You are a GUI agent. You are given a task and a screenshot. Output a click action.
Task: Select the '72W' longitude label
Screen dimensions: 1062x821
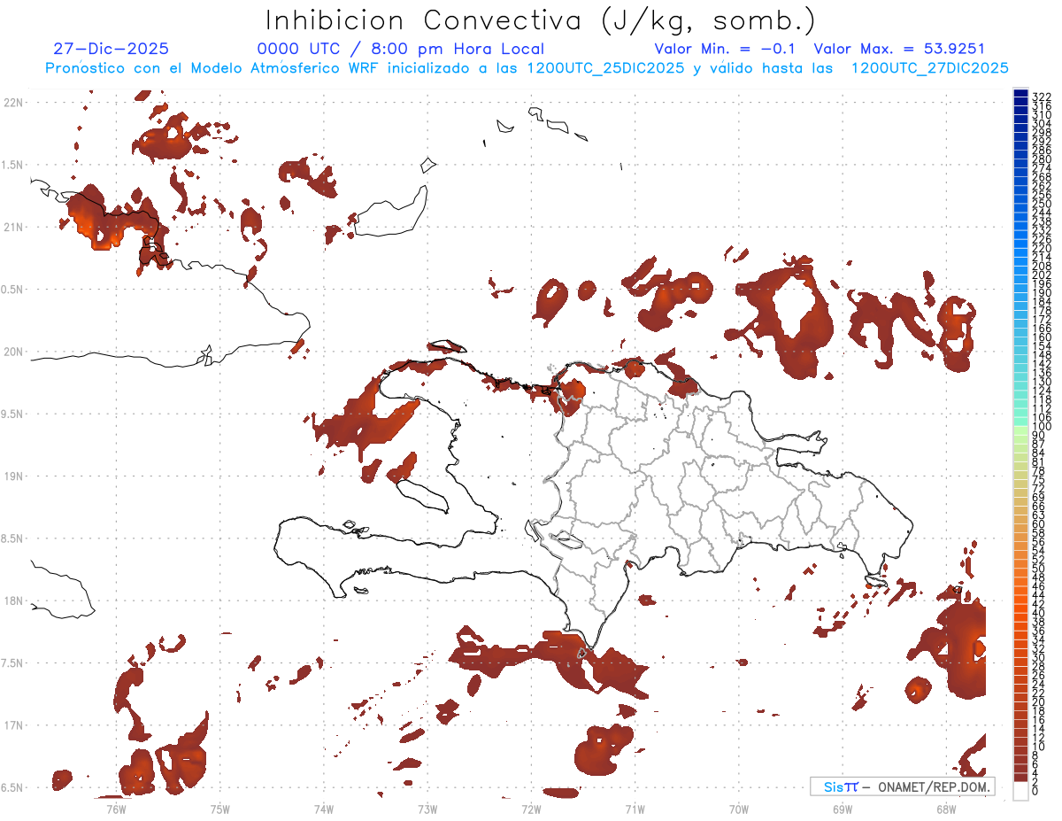531,809
